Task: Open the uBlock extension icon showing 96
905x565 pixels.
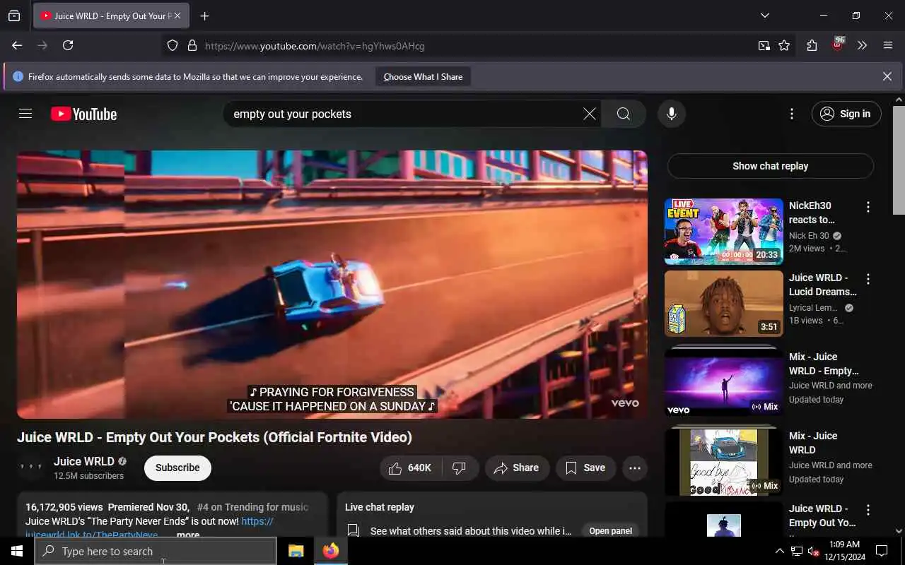Action: coord(838,44)
